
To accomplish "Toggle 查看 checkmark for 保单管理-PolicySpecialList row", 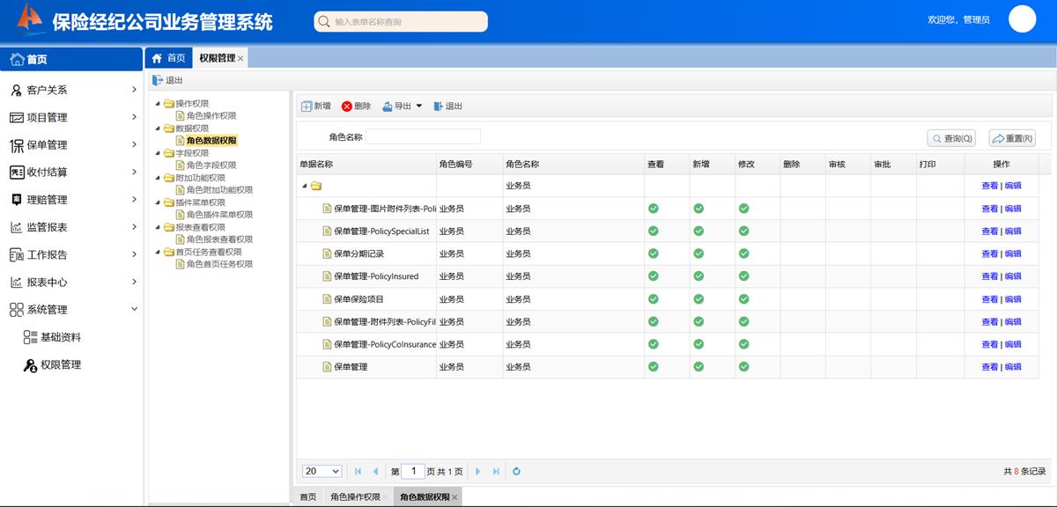I will [x=654, y=231].
